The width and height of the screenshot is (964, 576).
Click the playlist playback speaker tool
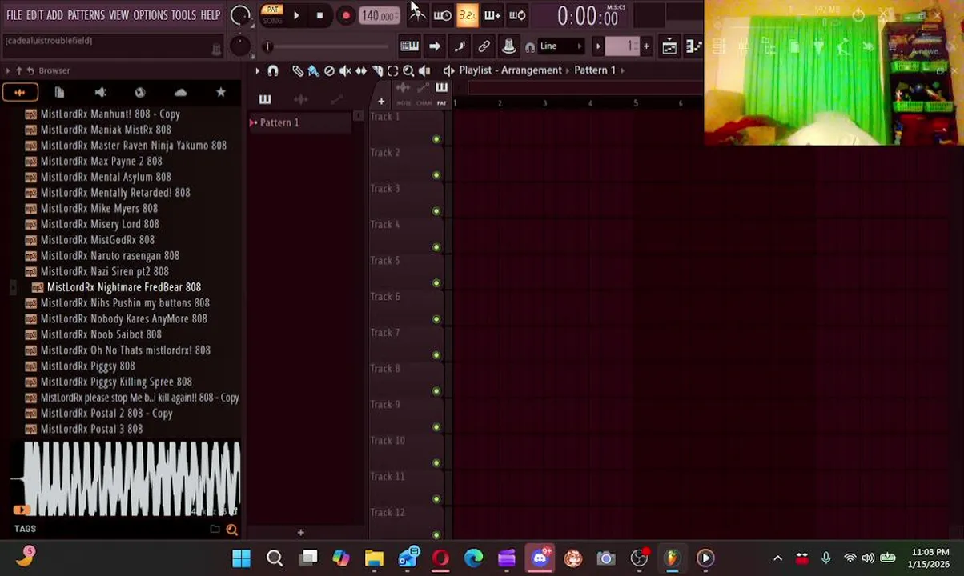click(424, 70)
